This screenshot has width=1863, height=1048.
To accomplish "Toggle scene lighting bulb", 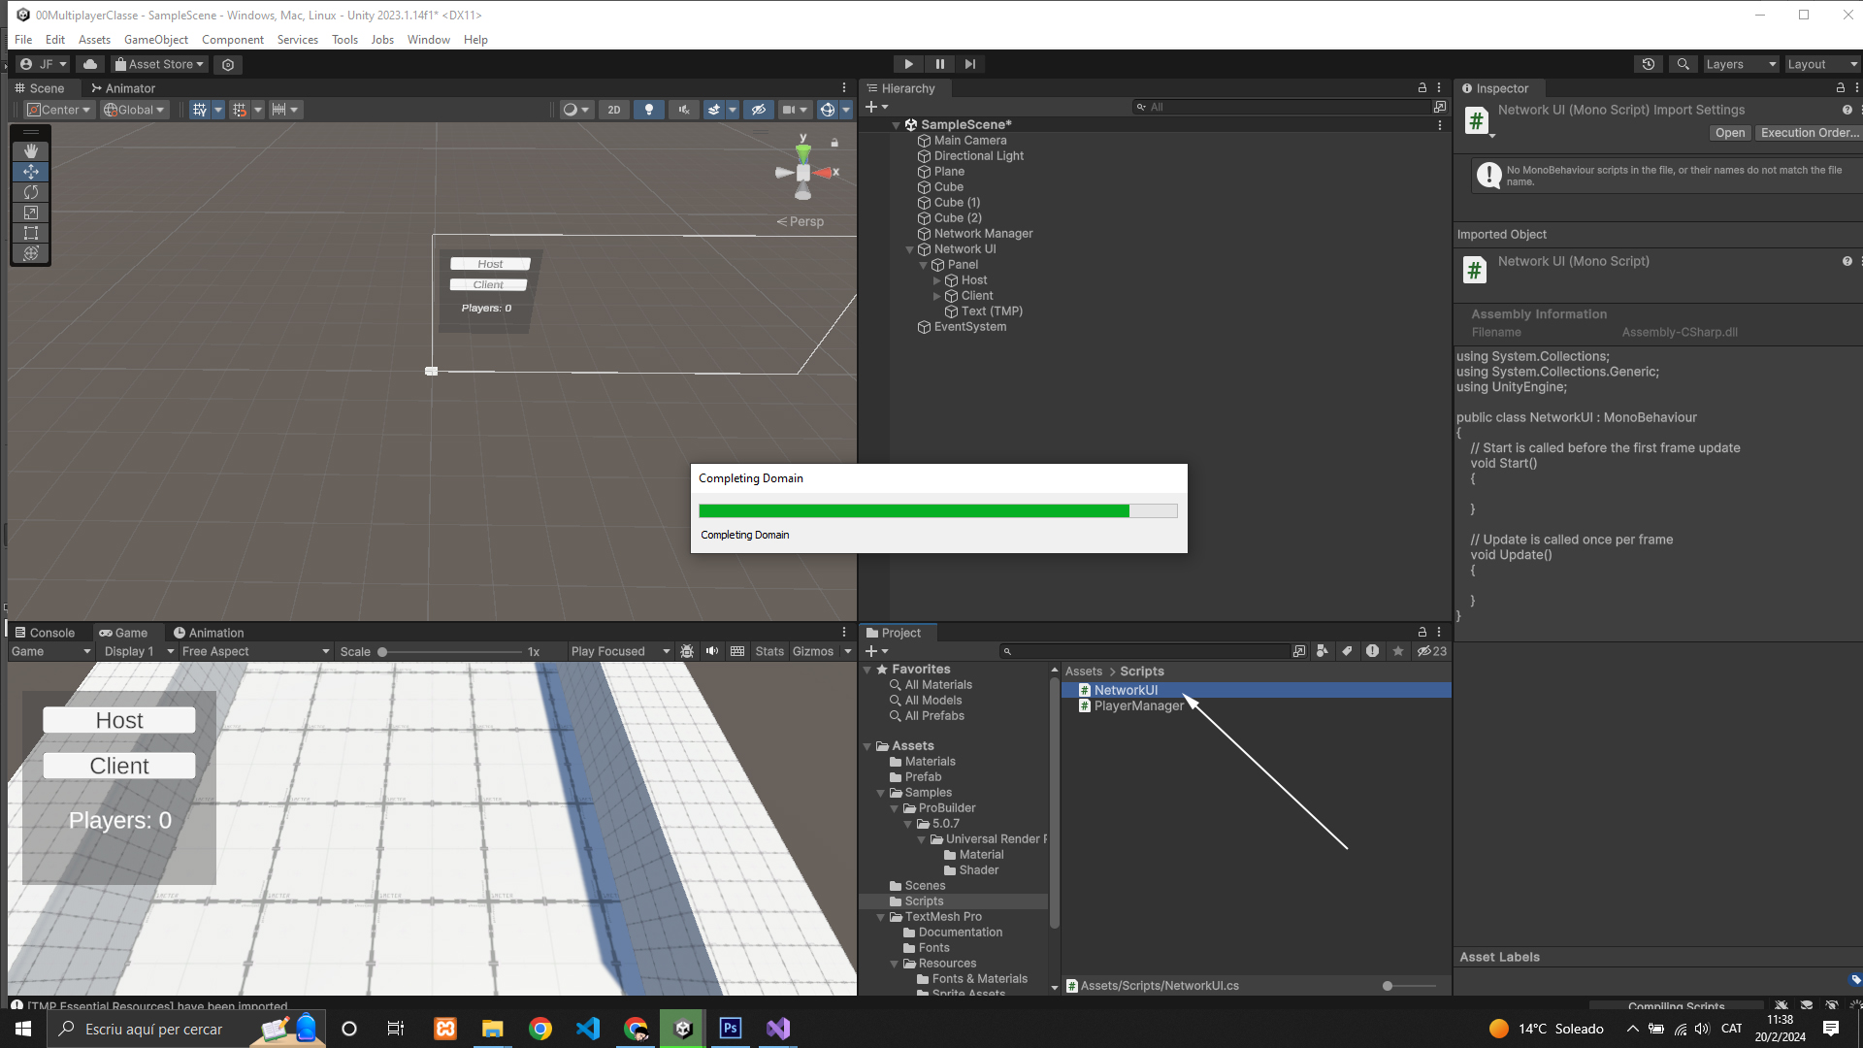I will coord(649,110).
